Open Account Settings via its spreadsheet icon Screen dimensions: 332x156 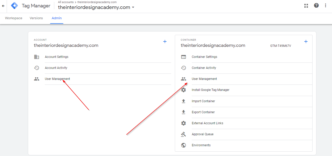pos(37,57)
